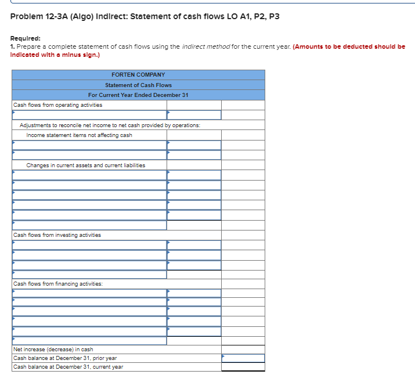Screen dimensions: 415x389
Task: Select 'Cash balance at December 31, current year' text
Action: coord(68,367)
